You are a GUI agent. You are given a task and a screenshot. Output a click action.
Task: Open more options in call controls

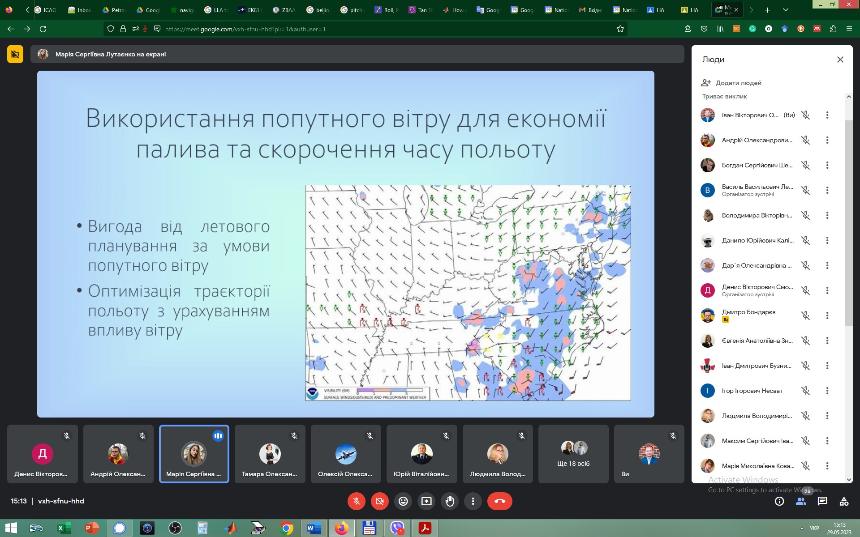(x=473, y=501)
